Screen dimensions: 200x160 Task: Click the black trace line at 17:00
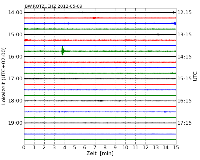tap(100, 79)
